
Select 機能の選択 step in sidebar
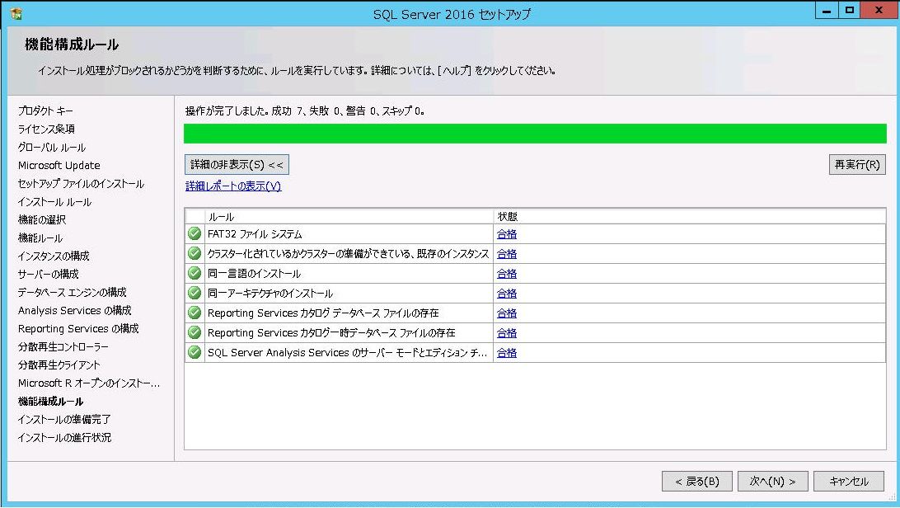[x=42, y=220]
